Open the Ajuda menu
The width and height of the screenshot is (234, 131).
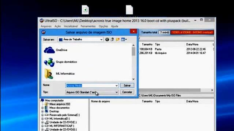pos(114,26)
